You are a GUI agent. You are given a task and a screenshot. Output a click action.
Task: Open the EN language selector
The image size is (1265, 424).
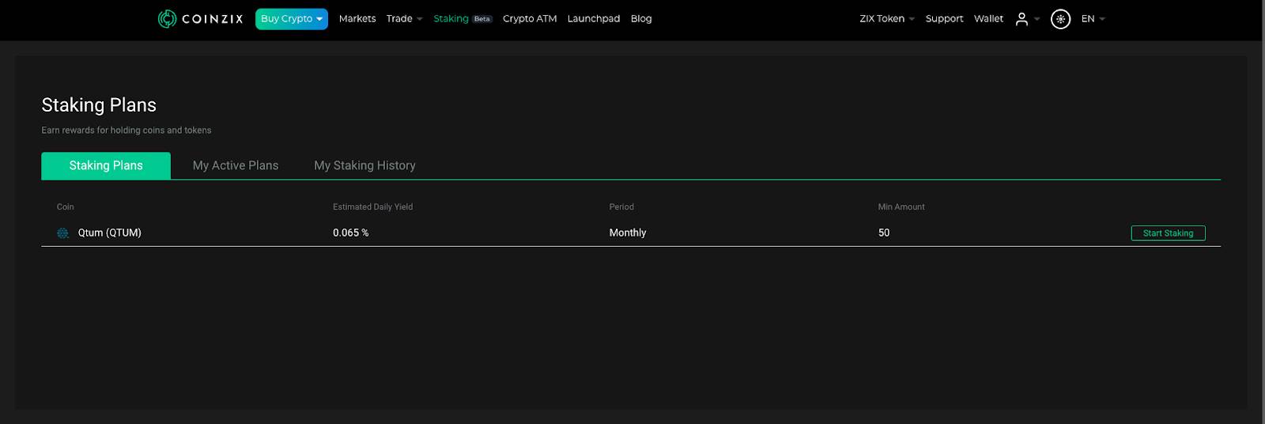coord(1093,19)
